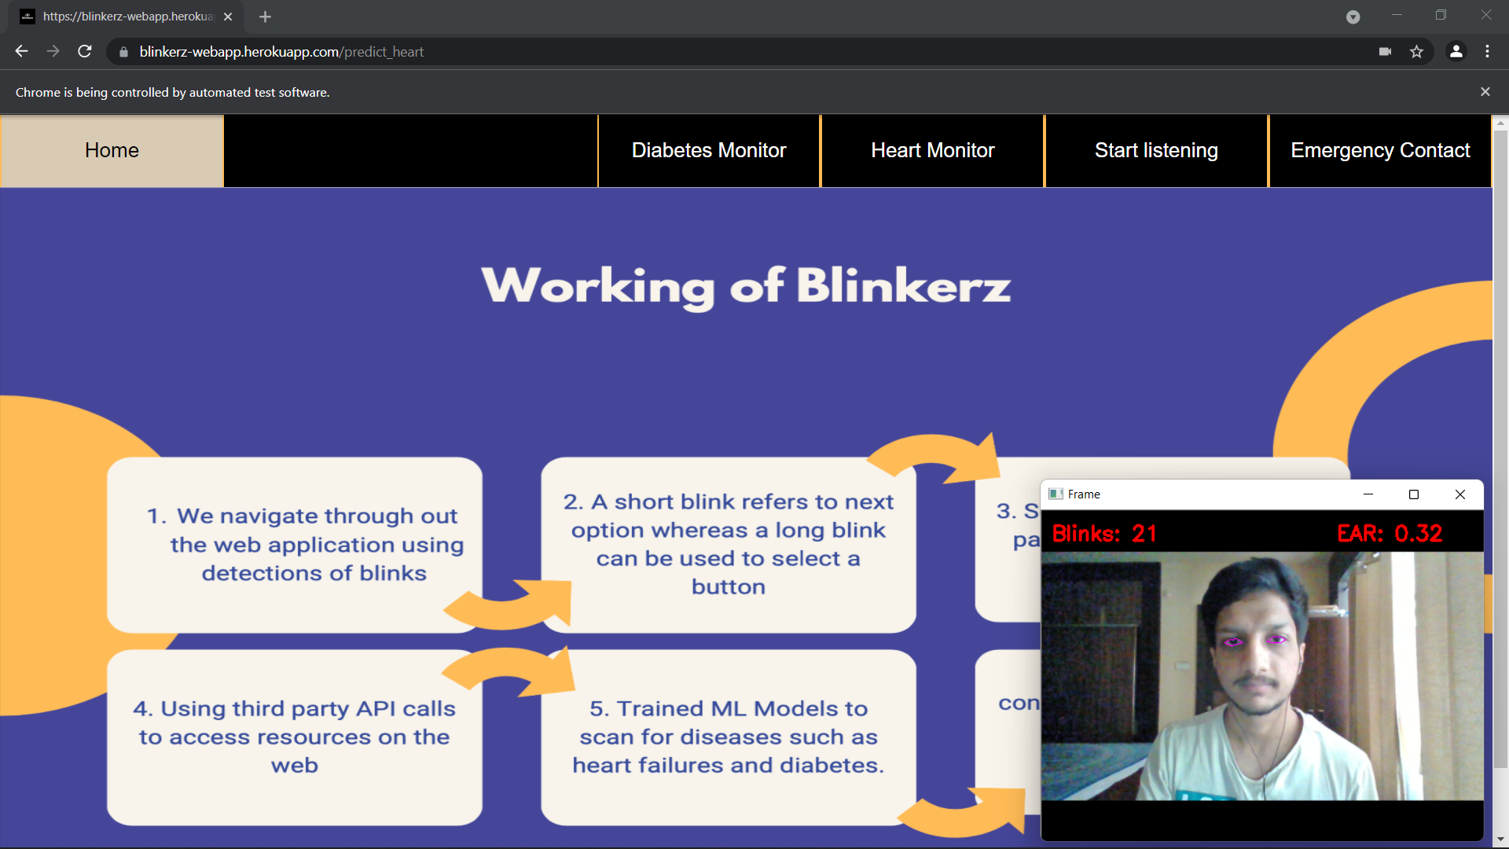Click the browser back arrow
Screen dimensions: 1509x849
[x=21, y=52]
